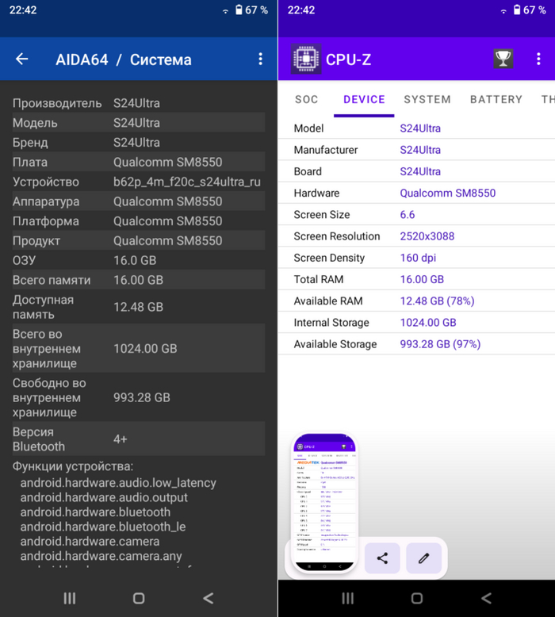Tap the Hardware Qualcomm SM8550 value

tap(447, 194)
